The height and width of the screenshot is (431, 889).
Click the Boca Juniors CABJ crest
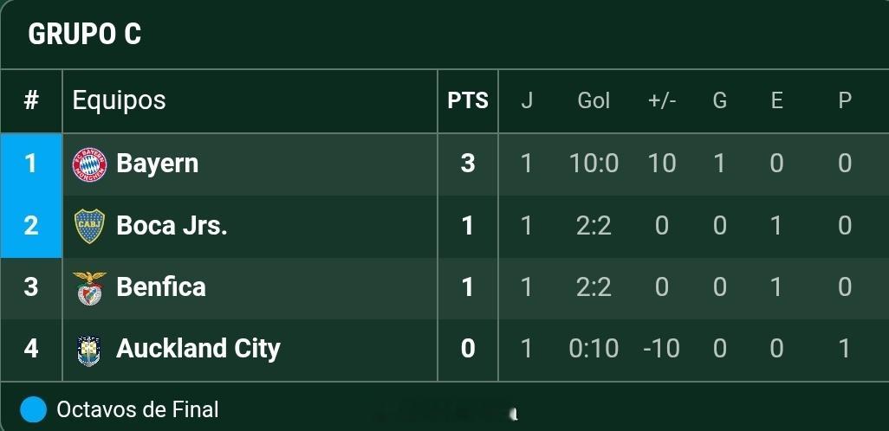(x=89, y=226)
